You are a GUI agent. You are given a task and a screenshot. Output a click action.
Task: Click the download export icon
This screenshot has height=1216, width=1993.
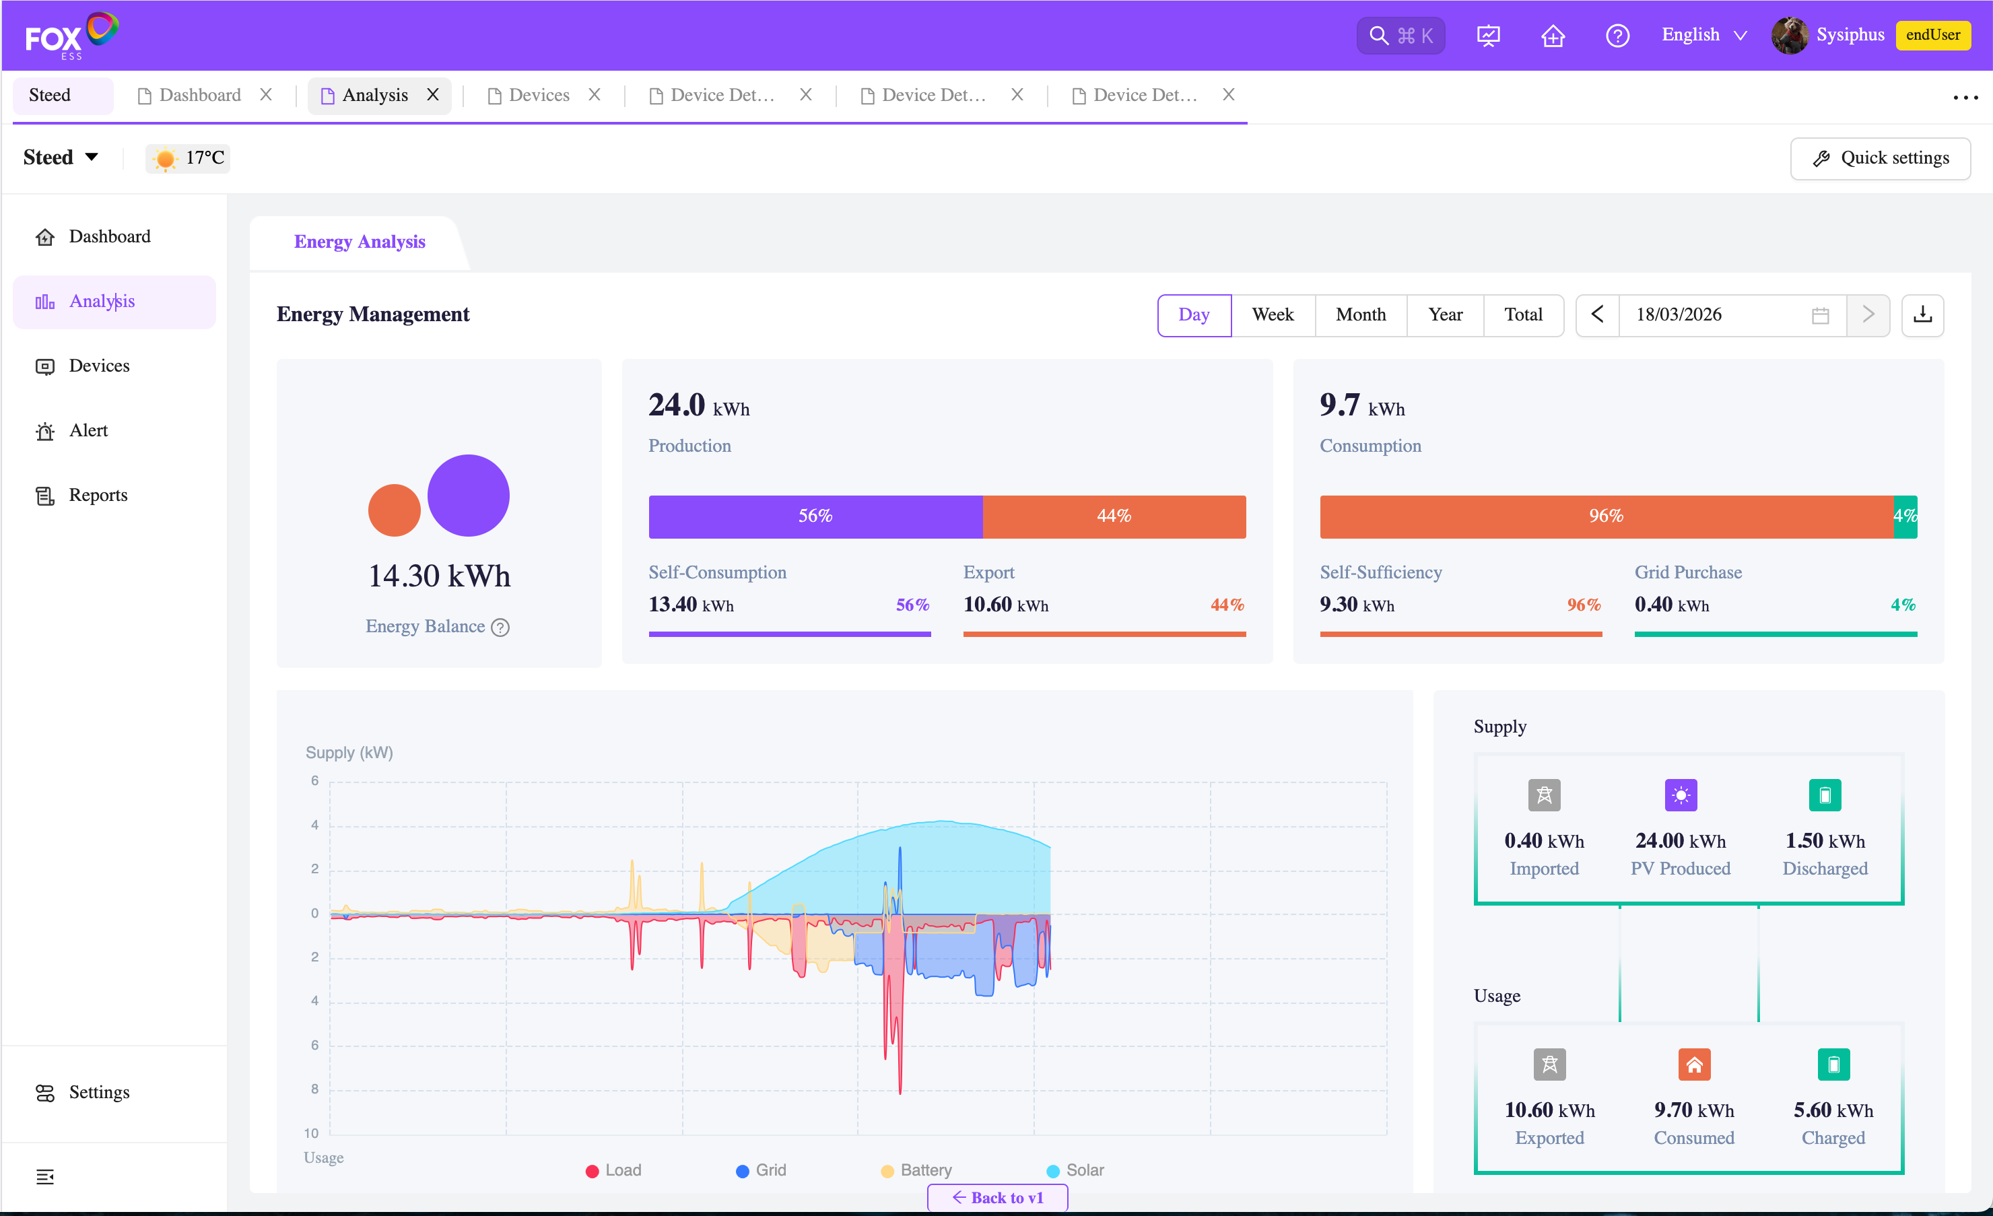[1922, 314]
